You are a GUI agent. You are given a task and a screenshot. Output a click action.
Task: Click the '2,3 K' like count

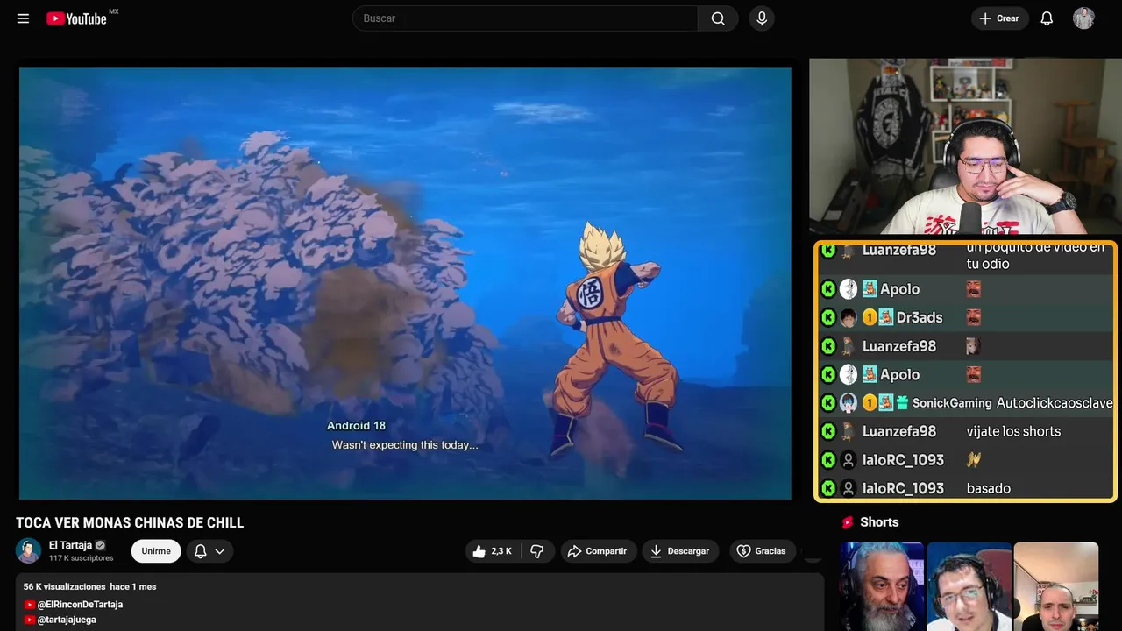(x=501, y=551)
